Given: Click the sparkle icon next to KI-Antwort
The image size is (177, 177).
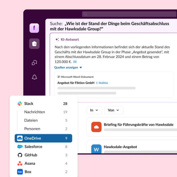Looking at the screenshot, I should pyautogui.click(x=57, y=40).
